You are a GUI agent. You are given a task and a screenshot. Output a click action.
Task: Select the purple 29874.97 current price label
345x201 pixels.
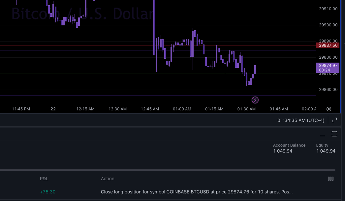[328, 68]
